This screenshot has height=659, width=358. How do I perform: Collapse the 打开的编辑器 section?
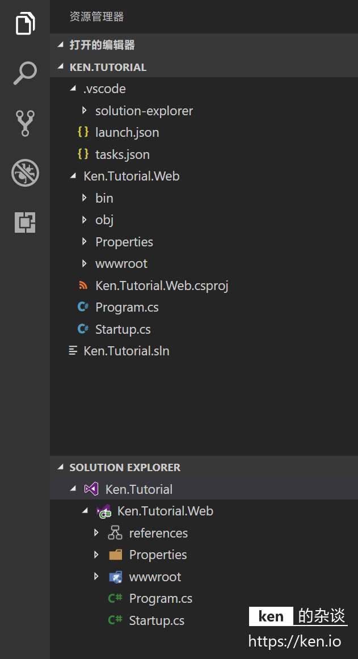61,45
